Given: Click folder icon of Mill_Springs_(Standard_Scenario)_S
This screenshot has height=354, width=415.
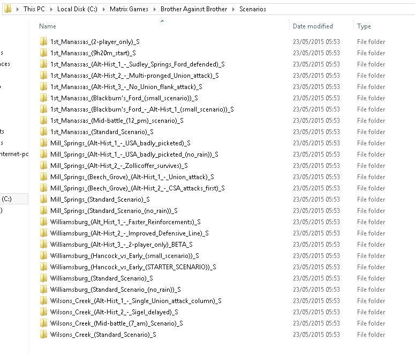Looking at the screenshot, I should coord(44,200).
